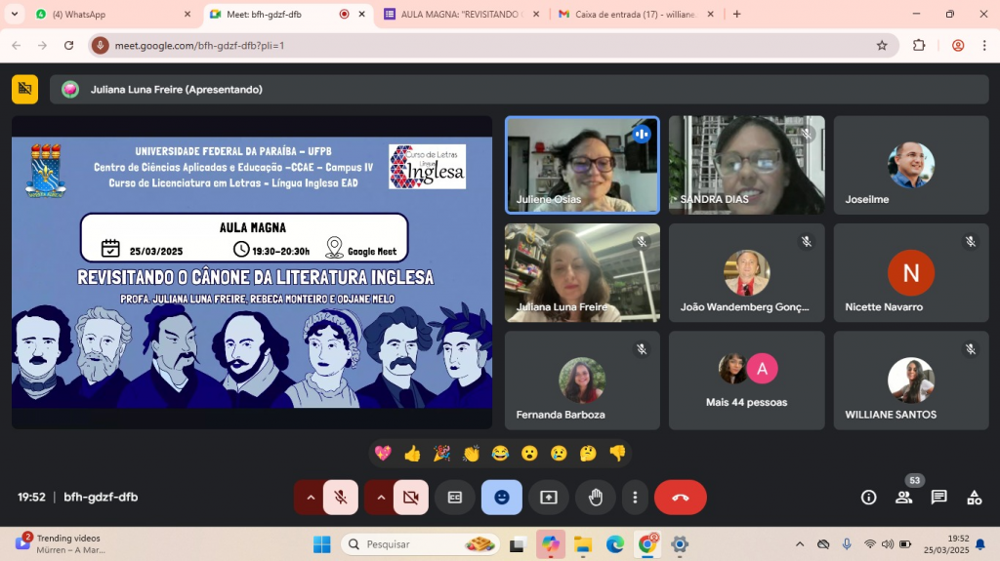This screenshot has width=1000, height=561.
Task: Show meeting details info icon
Action: 868,498
